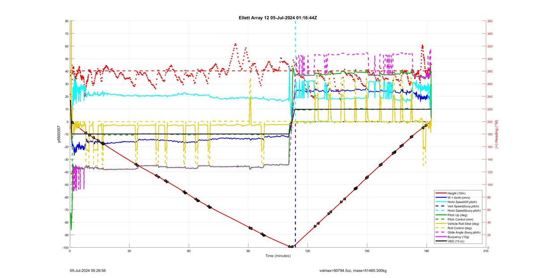This screenshot has width=537, height=278.
Task: Select 'Pitch Control (mm)' legend label
Action: [460, 219]
